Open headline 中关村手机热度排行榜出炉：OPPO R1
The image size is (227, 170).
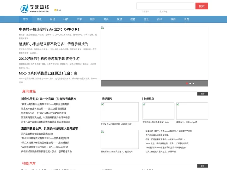click(x=49, y=29)
